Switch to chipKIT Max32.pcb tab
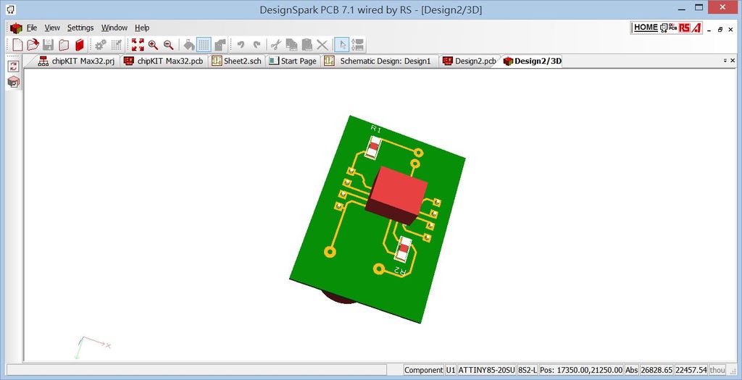 click(164, 61)
